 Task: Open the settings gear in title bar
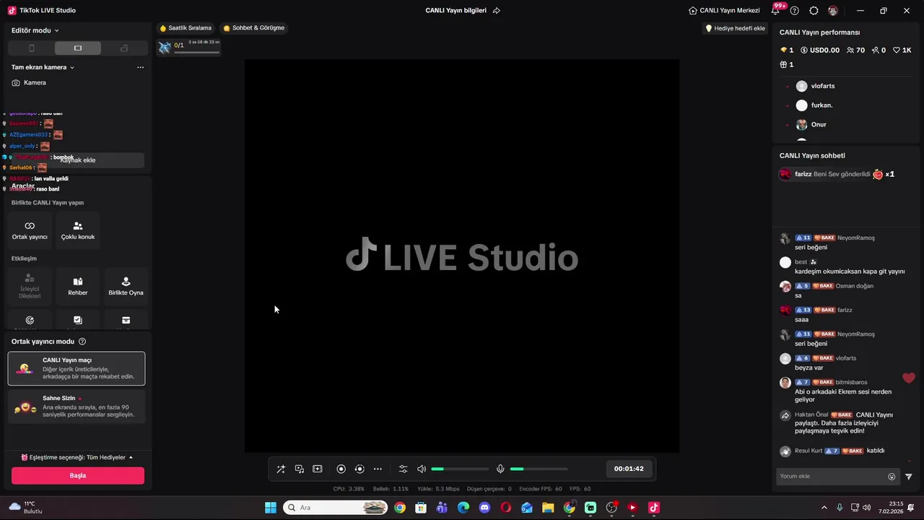(814, 10)
